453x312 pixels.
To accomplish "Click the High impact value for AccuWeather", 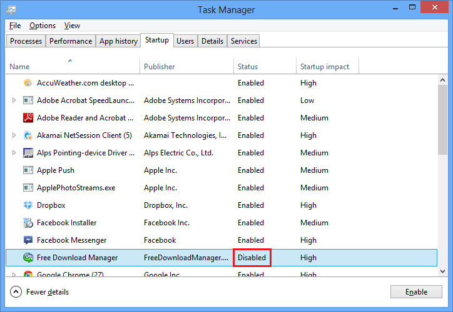I will coord(308,83).
